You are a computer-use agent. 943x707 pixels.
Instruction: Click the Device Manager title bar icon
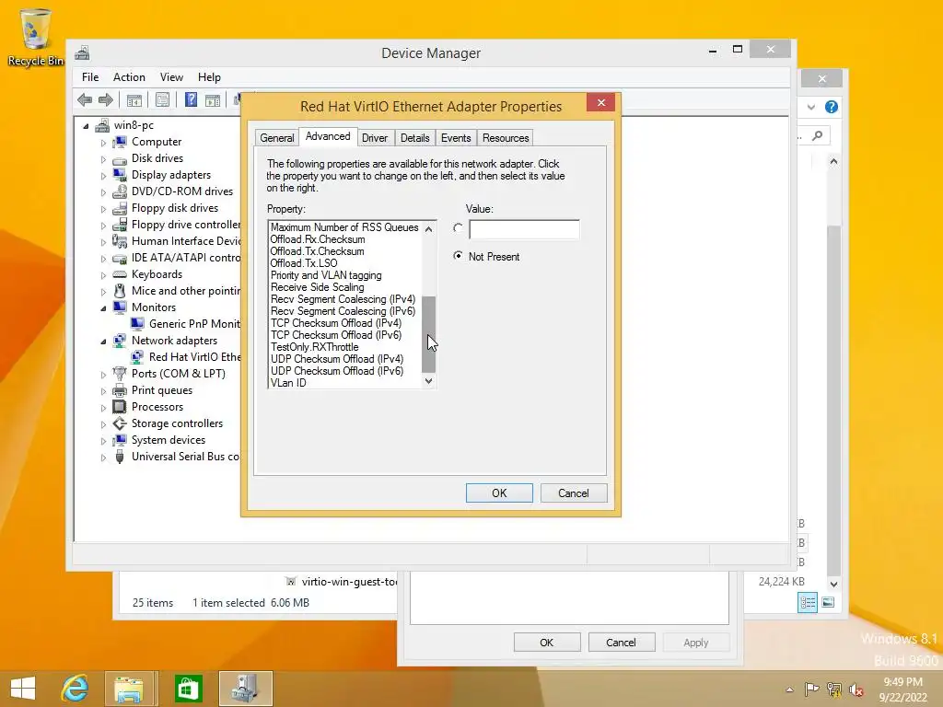82,52
